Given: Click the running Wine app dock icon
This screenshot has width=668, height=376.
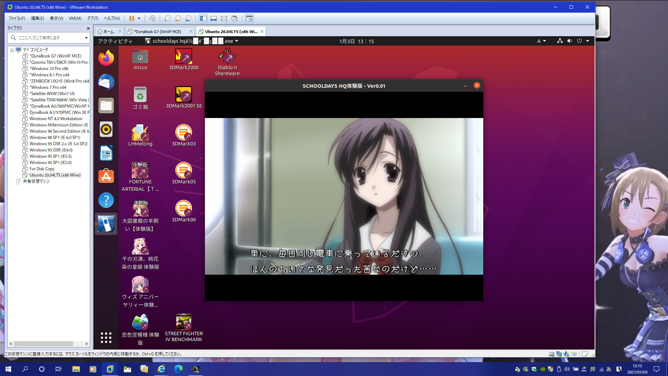Looking at the screenshot, I should (106, 224).
